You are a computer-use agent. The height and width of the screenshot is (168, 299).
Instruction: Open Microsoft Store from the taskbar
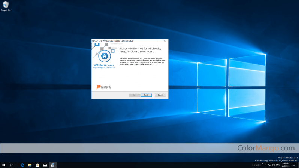coord(37,165)
